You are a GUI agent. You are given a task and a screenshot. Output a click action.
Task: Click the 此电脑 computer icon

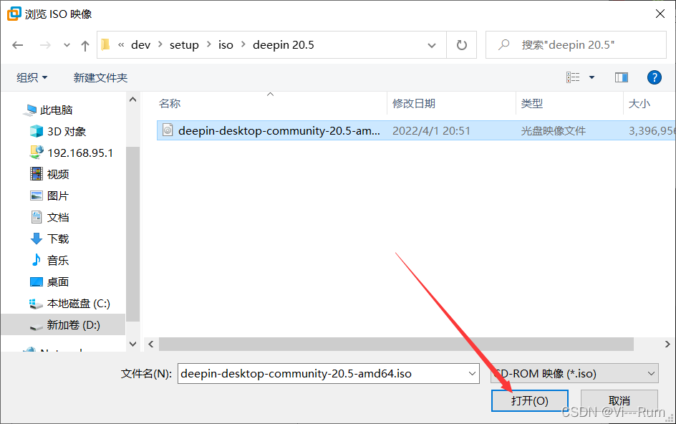point(30,110)
